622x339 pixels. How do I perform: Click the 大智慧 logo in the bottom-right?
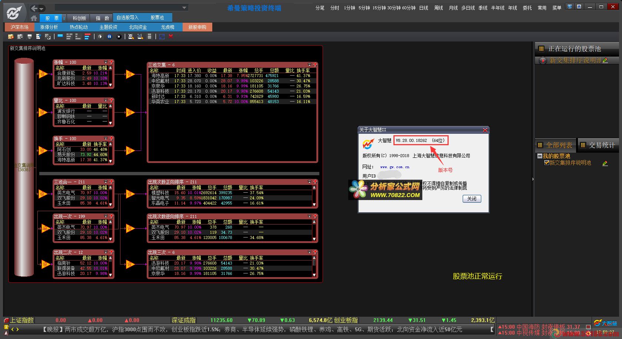[605, 323]
